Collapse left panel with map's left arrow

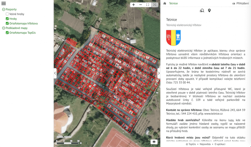pos(55,73)
